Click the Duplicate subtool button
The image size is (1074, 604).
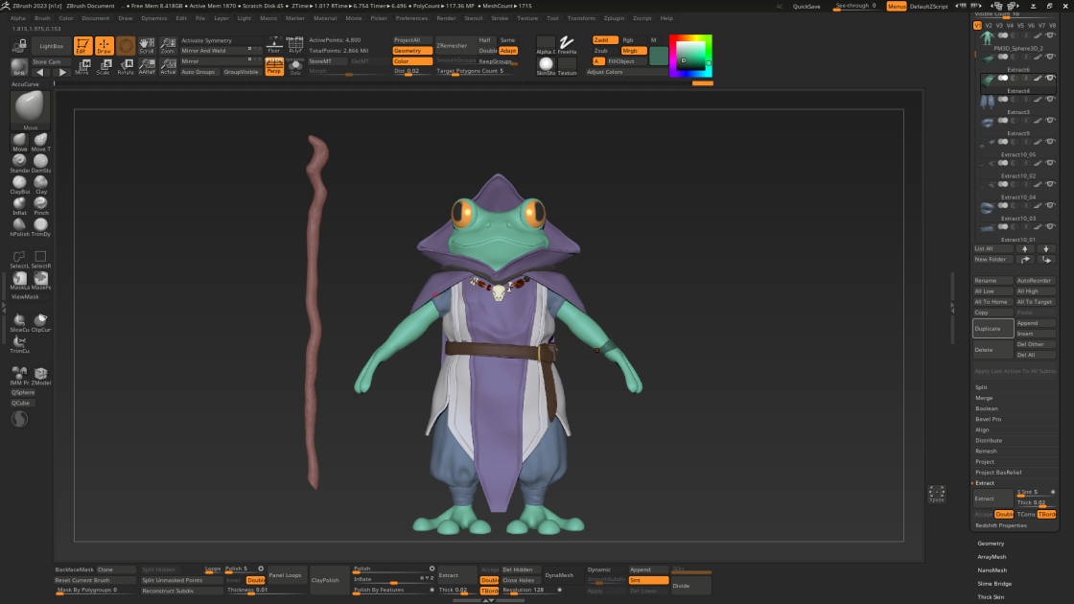click(x=992, y=329)
